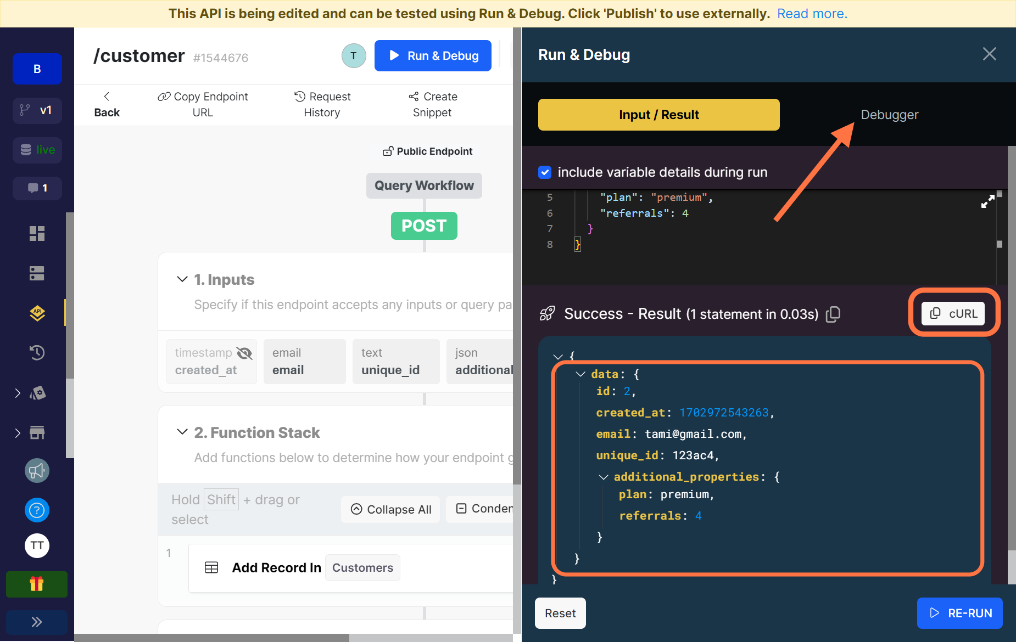Expand the sidebar marketplace group arrow
The height and width of the screenshot is (642, 1016).
click(18, 433)
